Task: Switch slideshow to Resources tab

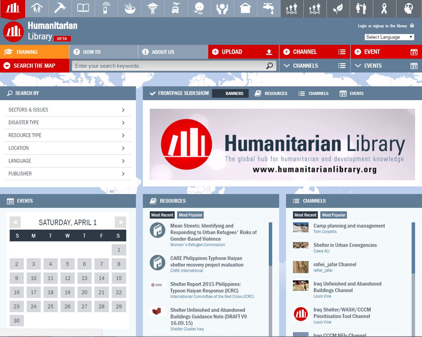Action: click(271, 93)
